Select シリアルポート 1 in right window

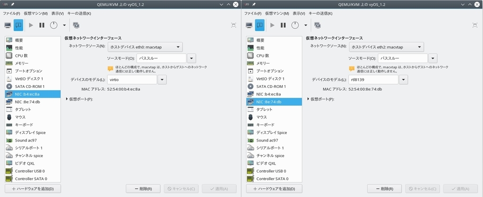click(x=274, y=148)
